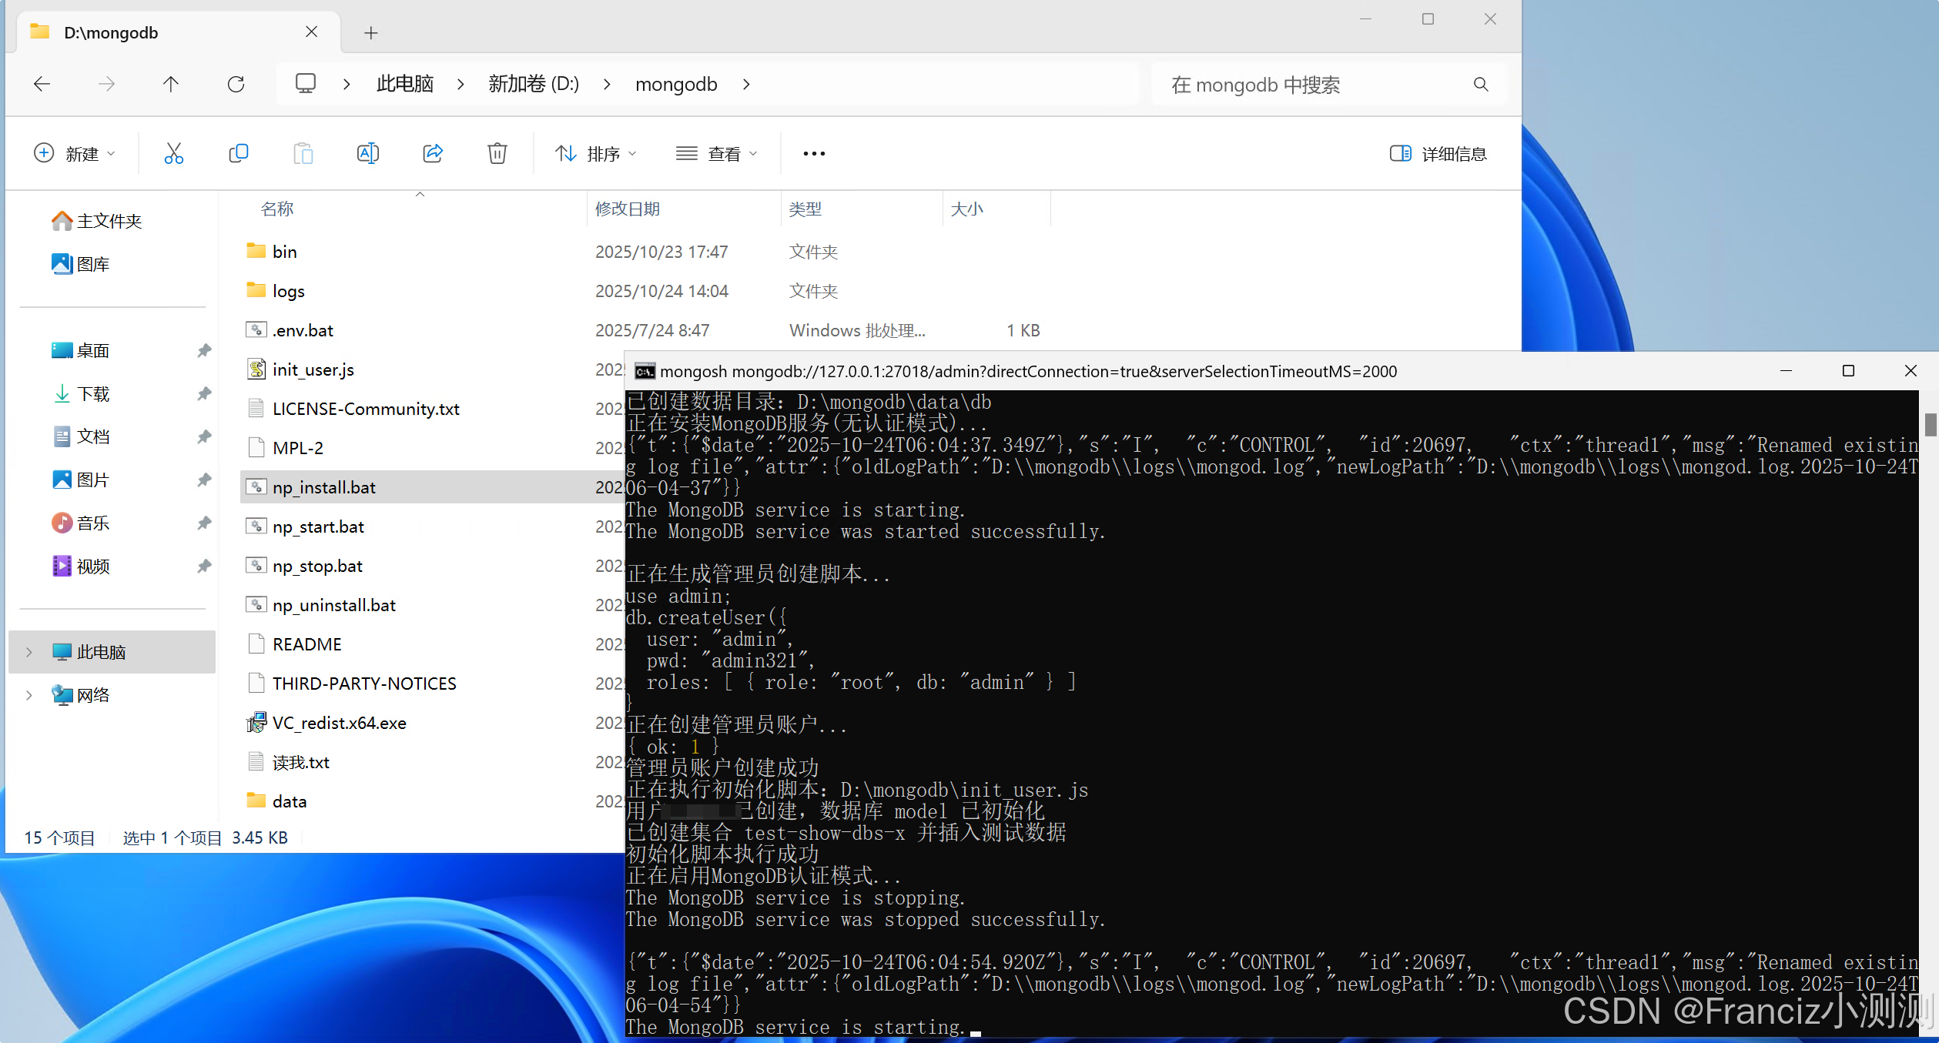Navigate back with the left arrow
1939x1043 pixels.
(x=42, y=84)
